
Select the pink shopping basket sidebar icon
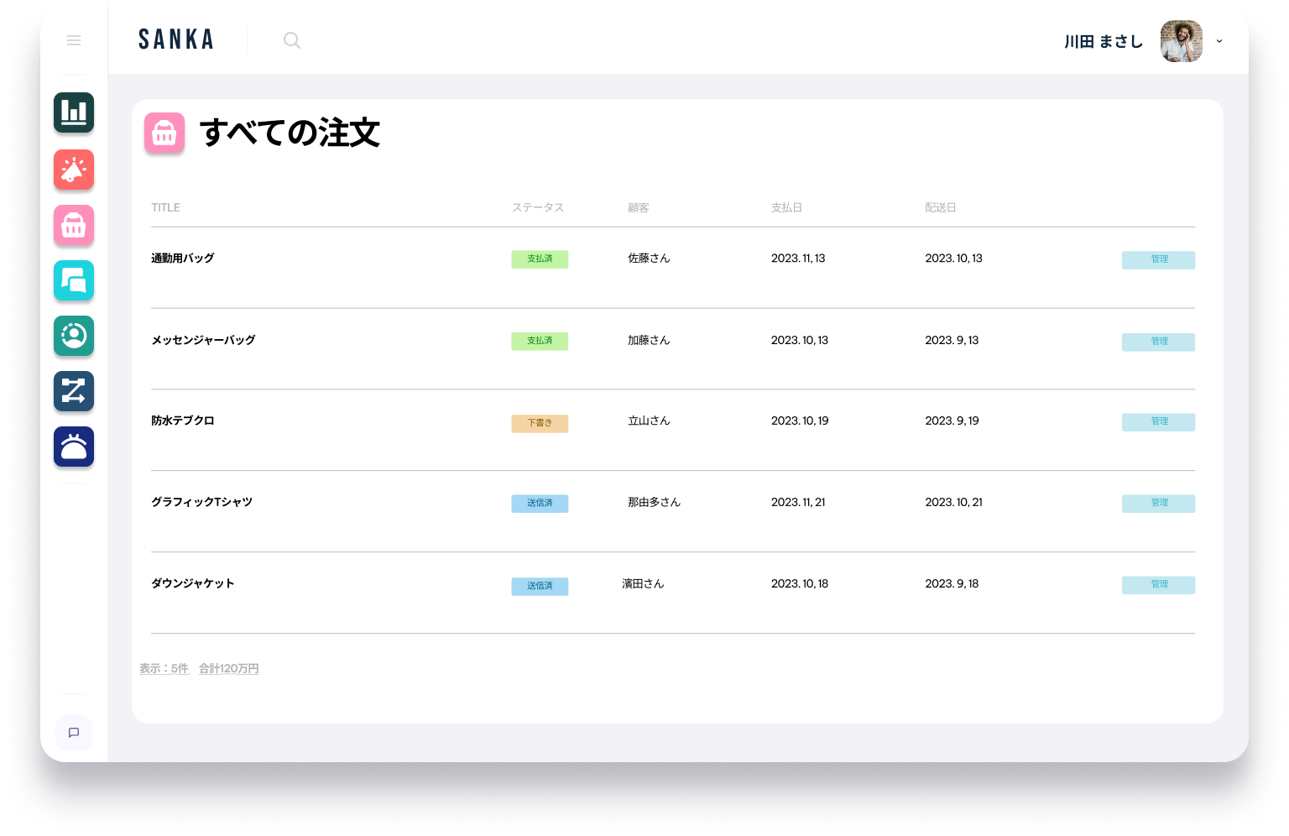click(74, 225)
